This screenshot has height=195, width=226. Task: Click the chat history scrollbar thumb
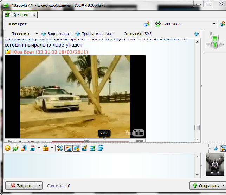(197, 128)
